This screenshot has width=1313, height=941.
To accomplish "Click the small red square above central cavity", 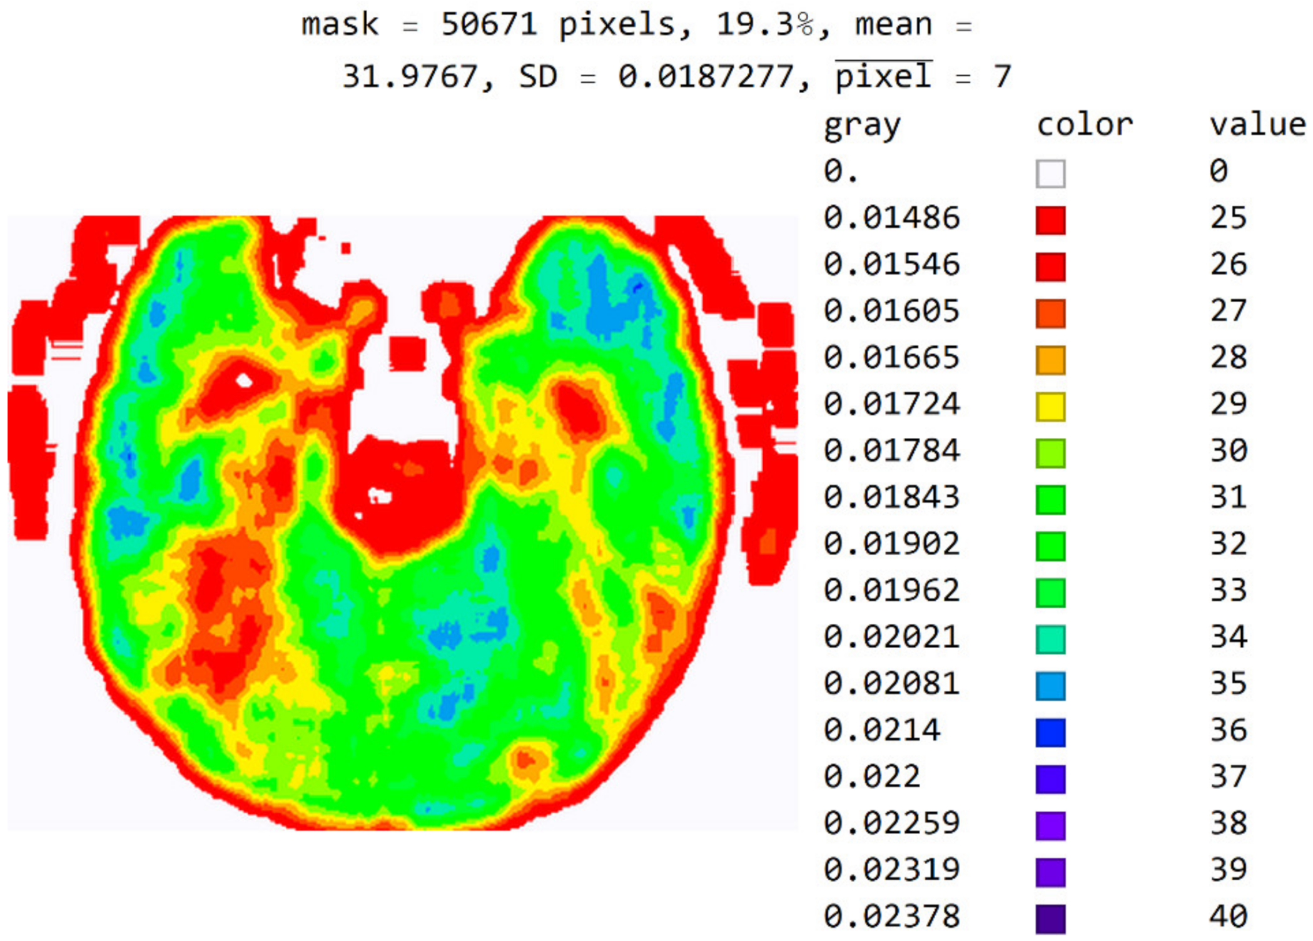I will click(407, 354).
